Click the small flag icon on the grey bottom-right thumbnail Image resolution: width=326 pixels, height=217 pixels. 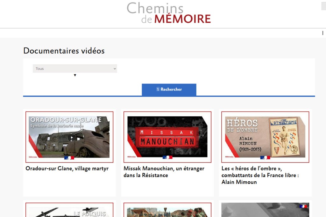coord(303,206)
